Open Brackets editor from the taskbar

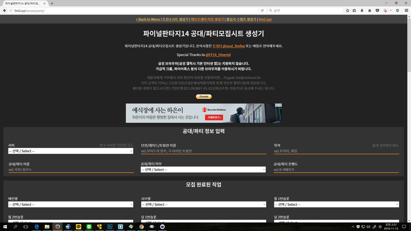[x=121, y=227]
